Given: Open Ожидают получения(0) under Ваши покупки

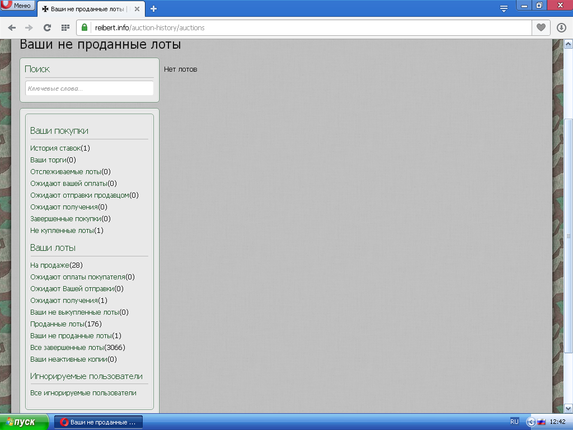Looking at the screenshot, I should pyautogui.click(x=69, y=207).
